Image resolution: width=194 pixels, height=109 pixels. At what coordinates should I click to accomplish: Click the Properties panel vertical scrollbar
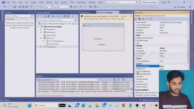[x=188, y=52]
